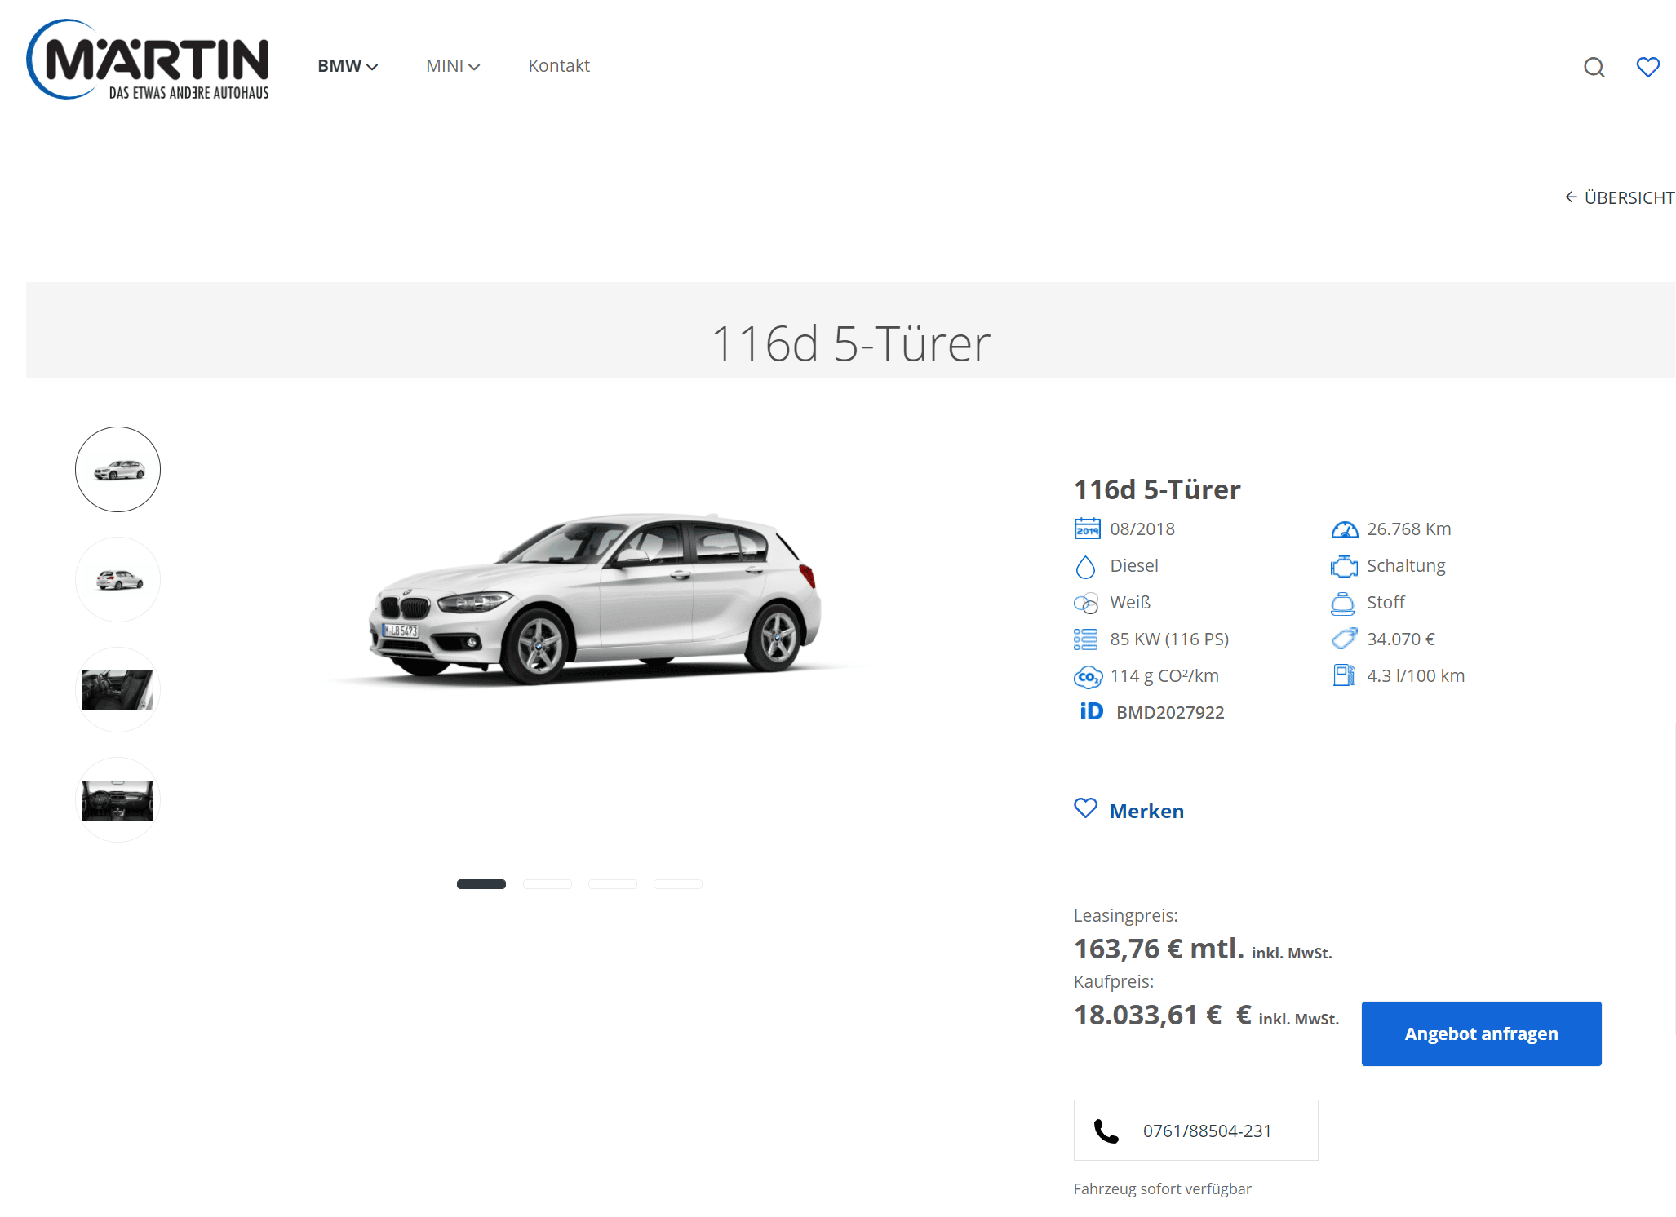The width and height of the screenshot is (1676, 1217).
Task: Click the 85 KW (116 PS) value
Action: coord(1169,639)
